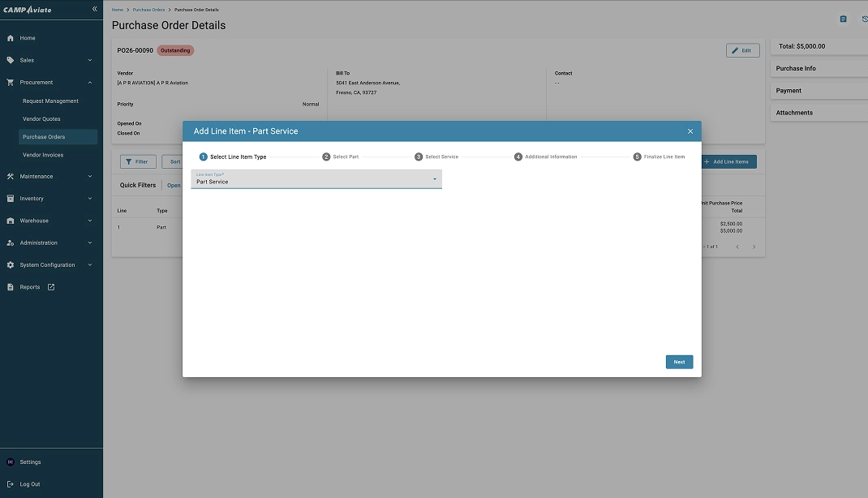Collapse the Procurement menu chevron
The width and height of the screenshot is (868, 498).
click(x=90, y=83)
